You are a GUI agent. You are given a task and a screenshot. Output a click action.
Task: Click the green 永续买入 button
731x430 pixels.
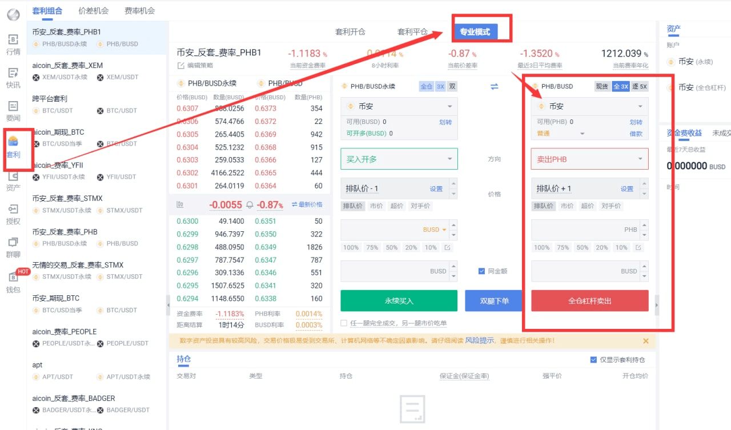pos(399,301)
